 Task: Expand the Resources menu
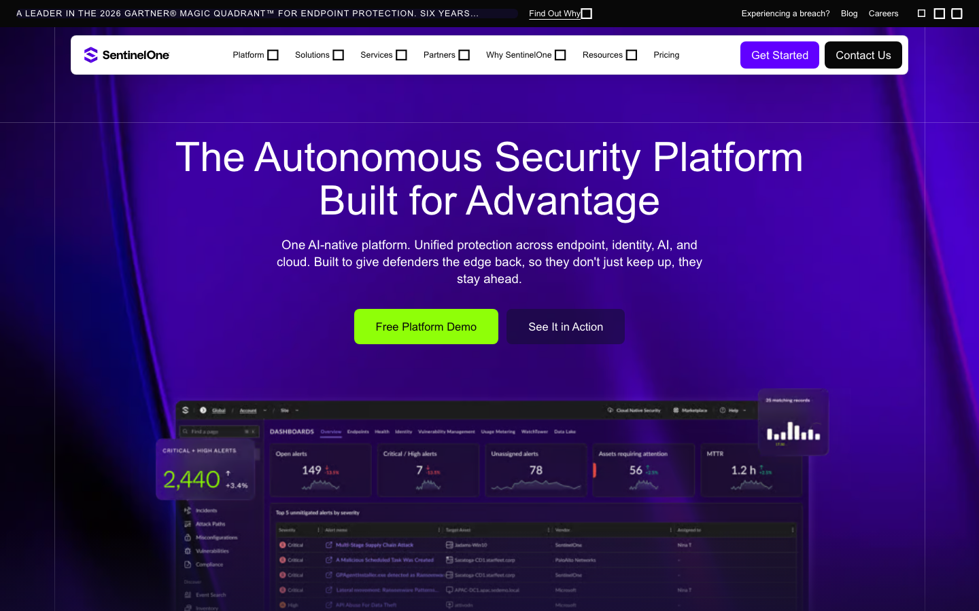click(610, 55)
